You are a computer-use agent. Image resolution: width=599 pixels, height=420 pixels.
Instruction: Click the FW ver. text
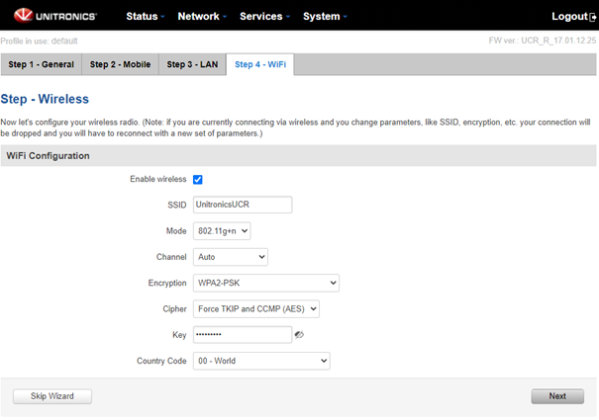pyautogui.click(x=543, y=41)
